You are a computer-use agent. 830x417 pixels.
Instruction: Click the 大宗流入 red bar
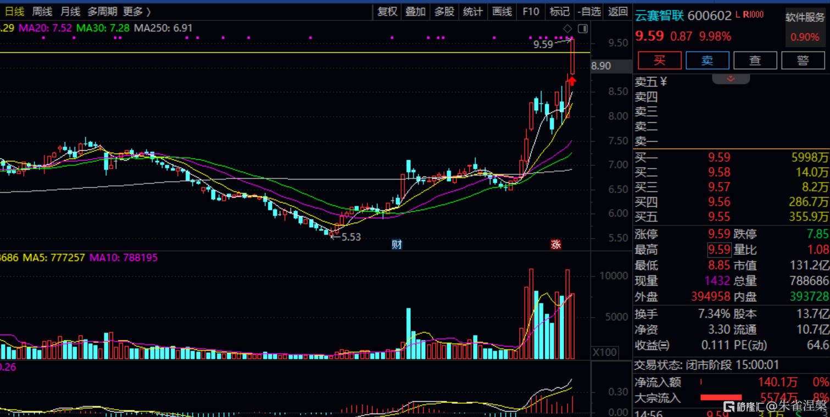[x=721, y=397]
